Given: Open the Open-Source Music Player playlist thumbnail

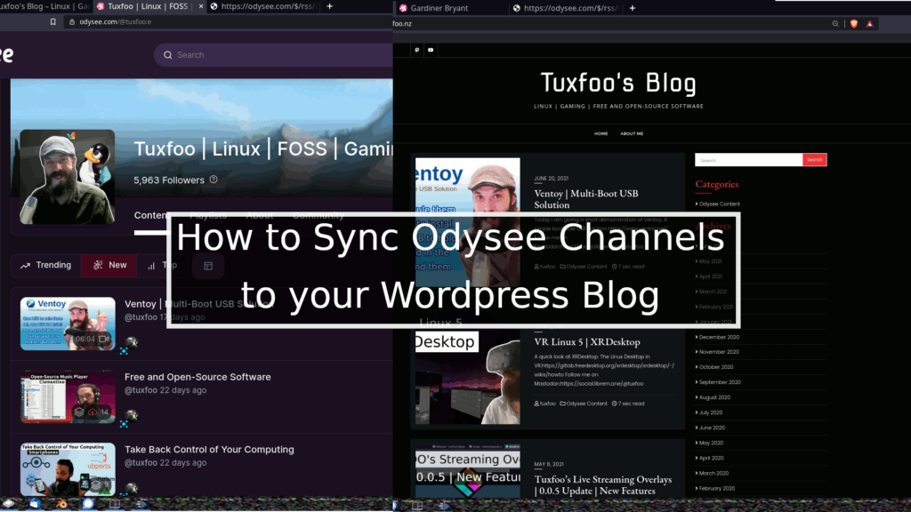Looking at the screenshot, I should pos(68,397).
